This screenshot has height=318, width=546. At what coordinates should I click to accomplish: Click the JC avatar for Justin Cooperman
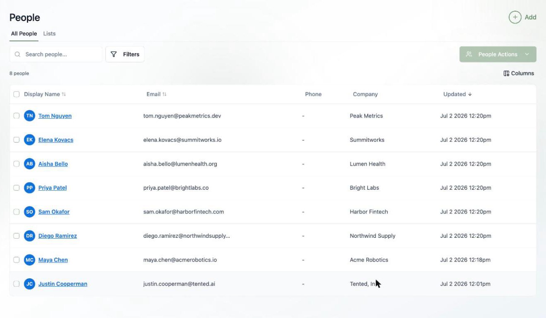[x=29, y=284]
